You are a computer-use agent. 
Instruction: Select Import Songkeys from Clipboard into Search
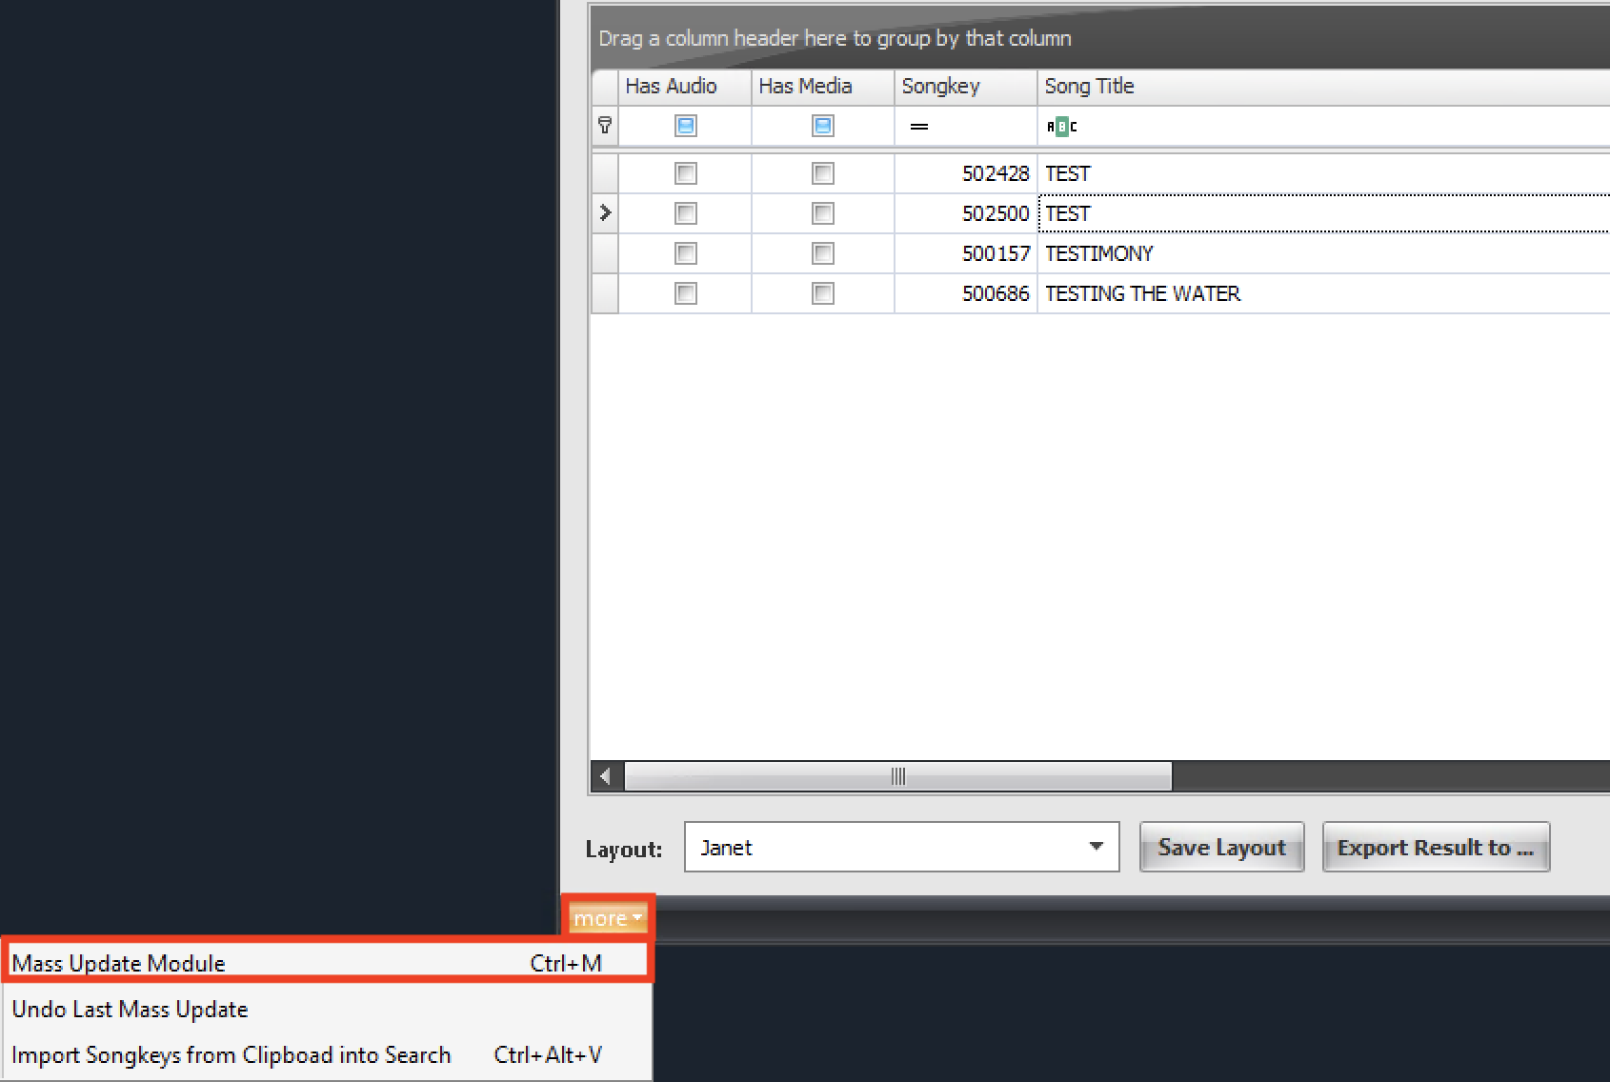click(x=231, y=1055)
